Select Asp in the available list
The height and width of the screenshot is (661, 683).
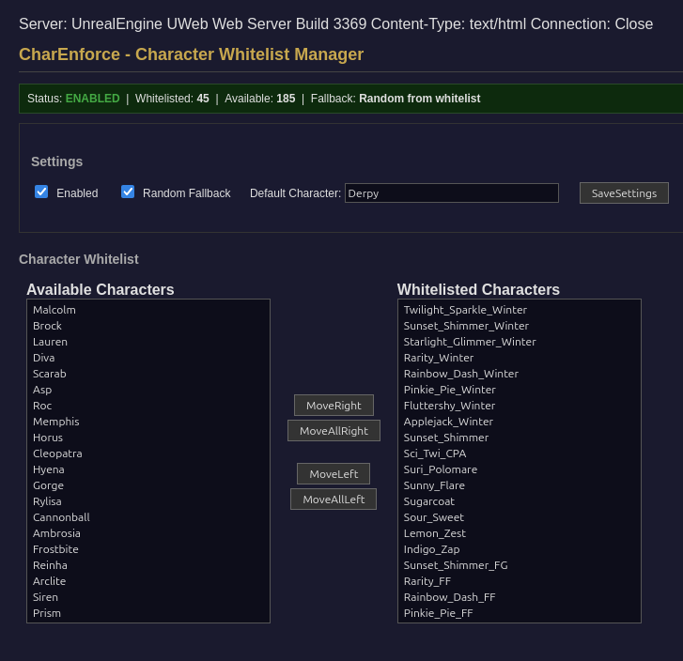pyautogui.click(x=148, y=390)
